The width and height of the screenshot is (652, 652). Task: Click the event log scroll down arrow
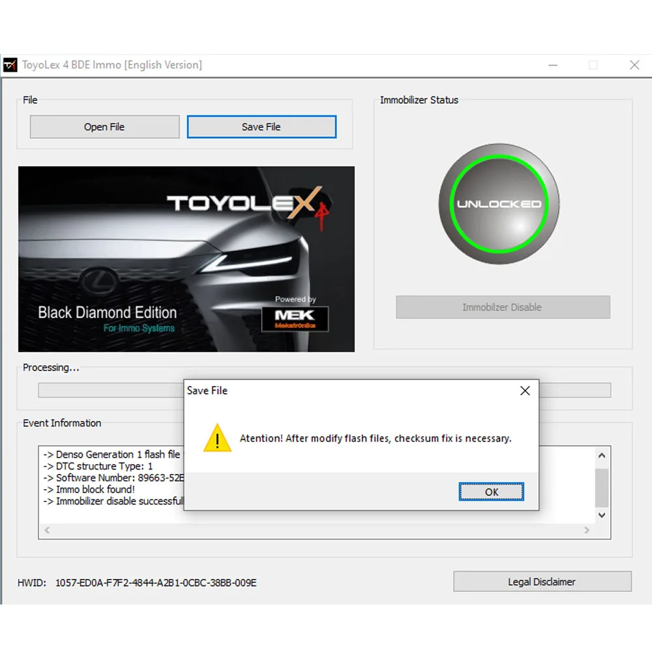[601, 515]
